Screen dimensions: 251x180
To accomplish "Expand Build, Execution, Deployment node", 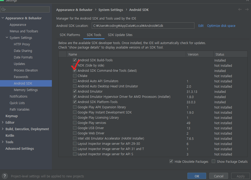I will tap(3, 129).
